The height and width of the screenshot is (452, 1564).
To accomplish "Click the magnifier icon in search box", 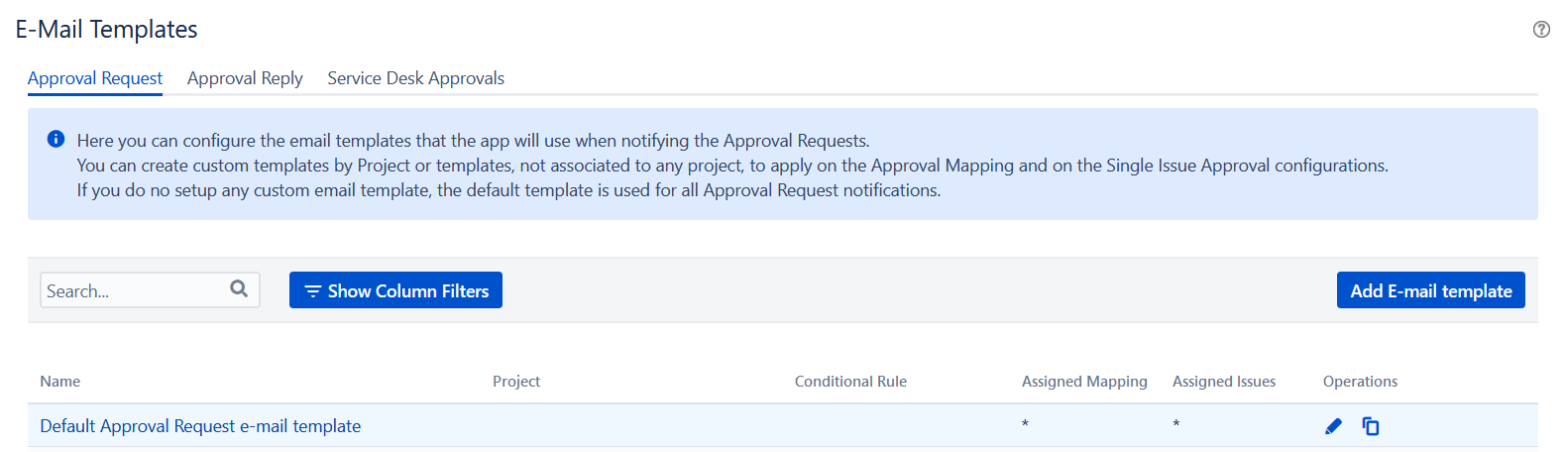I will [x=239, y=288].
